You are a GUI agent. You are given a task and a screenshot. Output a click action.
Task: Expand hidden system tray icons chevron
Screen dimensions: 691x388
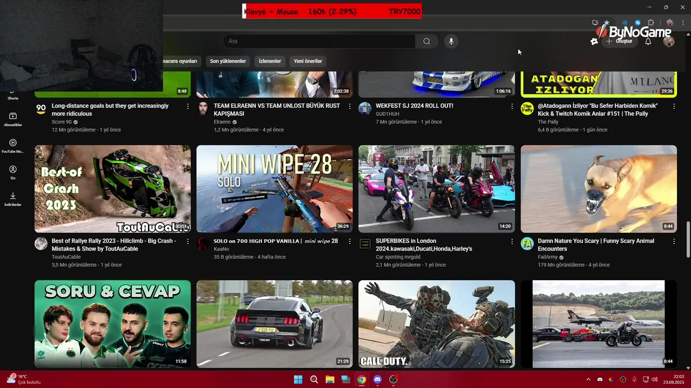tap(588, 379)
